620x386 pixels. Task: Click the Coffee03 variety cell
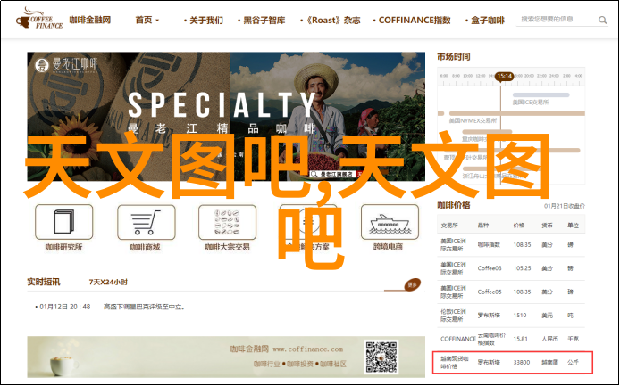click(x=490, y=268)
